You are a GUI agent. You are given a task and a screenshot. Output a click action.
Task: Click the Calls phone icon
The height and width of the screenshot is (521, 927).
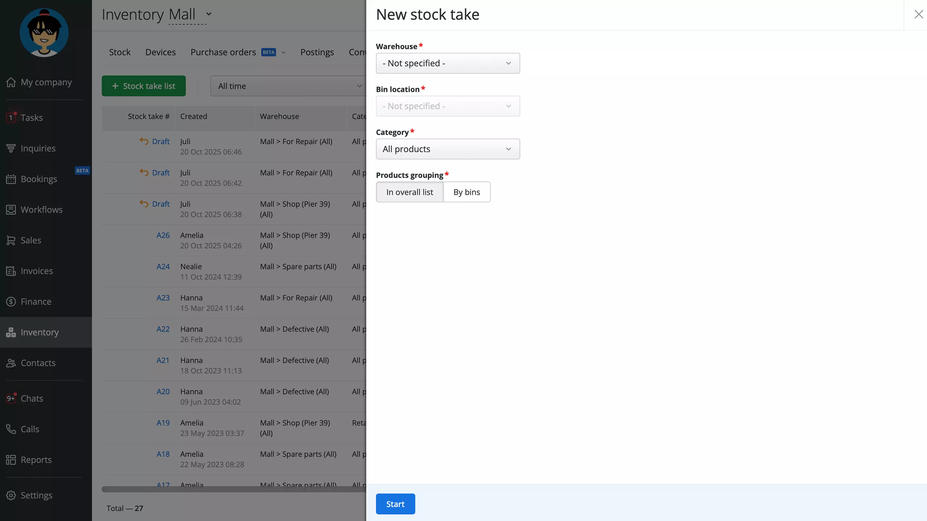pos(11,429)
